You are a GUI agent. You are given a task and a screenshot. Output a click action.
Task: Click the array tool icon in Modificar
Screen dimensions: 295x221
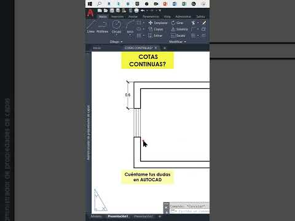pyautogui.click(x=193, y=36)
